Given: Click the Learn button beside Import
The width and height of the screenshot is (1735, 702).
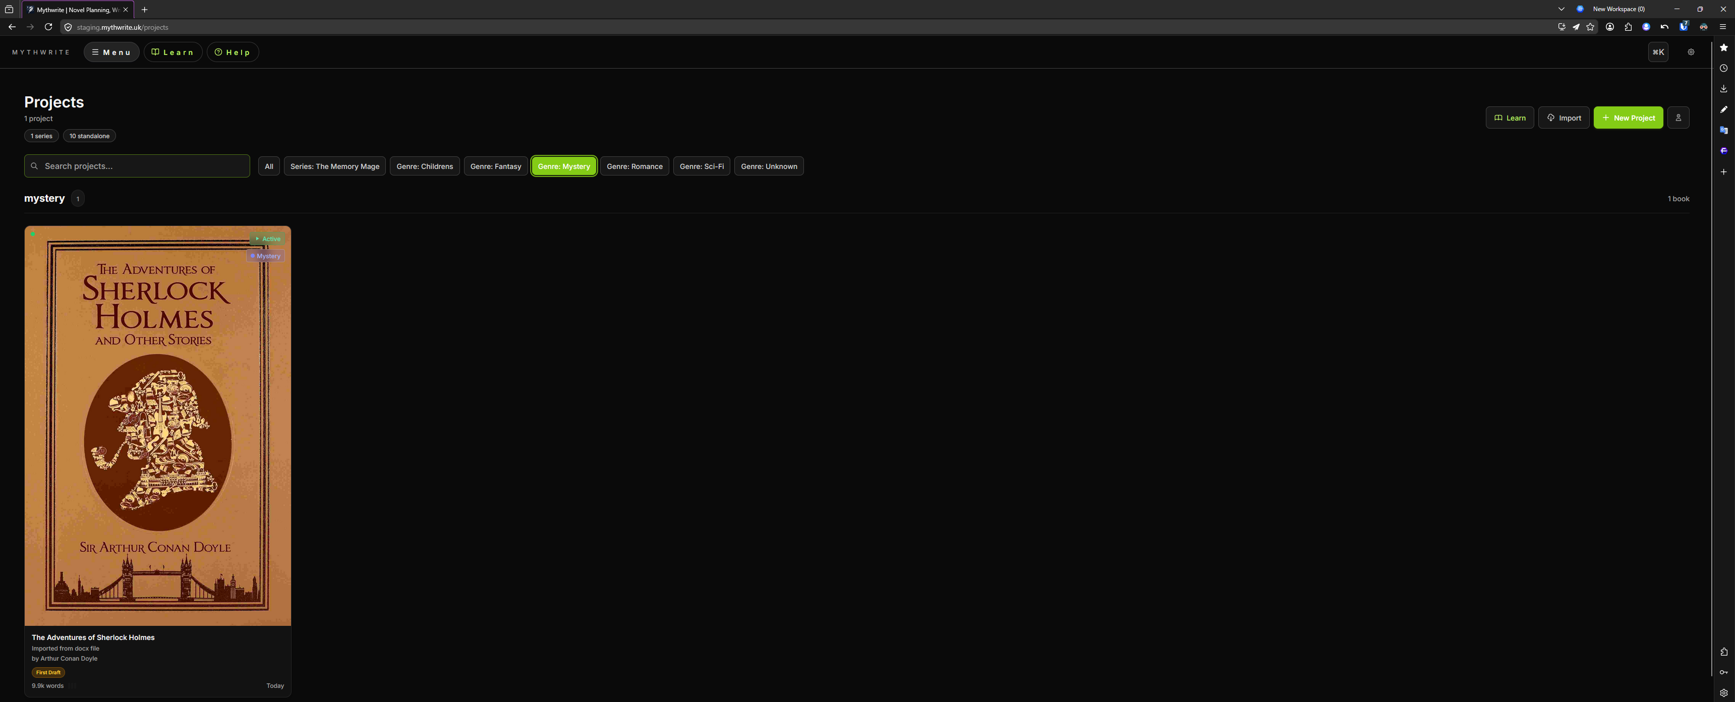Looking at the screenshot, I should (x=1510, y=118).
